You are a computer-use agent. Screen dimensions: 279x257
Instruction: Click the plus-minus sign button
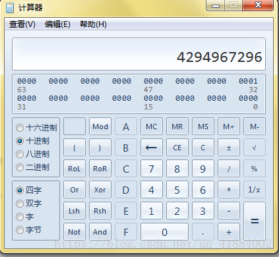229,148
